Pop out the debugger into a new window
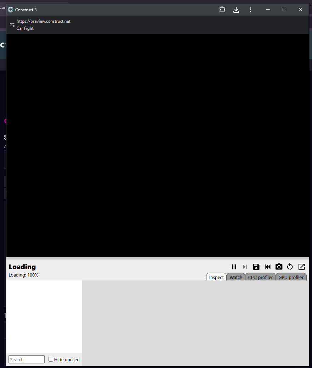The height and width of the screenshot is (368, 312). coord(301,267)
